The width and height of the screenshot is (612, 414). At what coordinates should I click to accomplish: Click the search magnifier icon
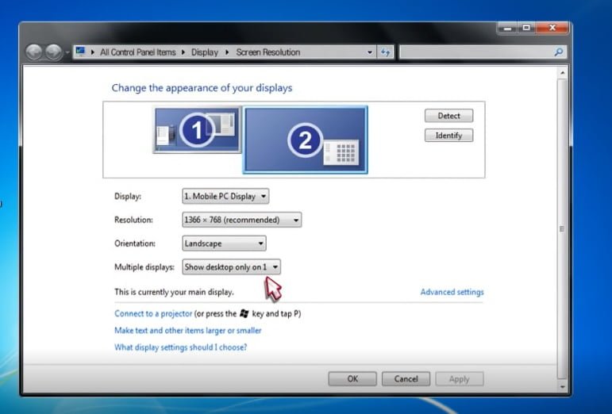click(559, 52)
